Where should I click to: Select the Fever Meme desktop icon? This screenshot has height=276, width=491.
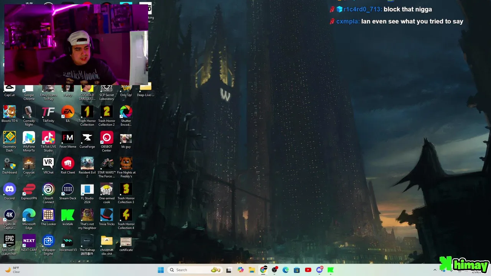point(68,140)
